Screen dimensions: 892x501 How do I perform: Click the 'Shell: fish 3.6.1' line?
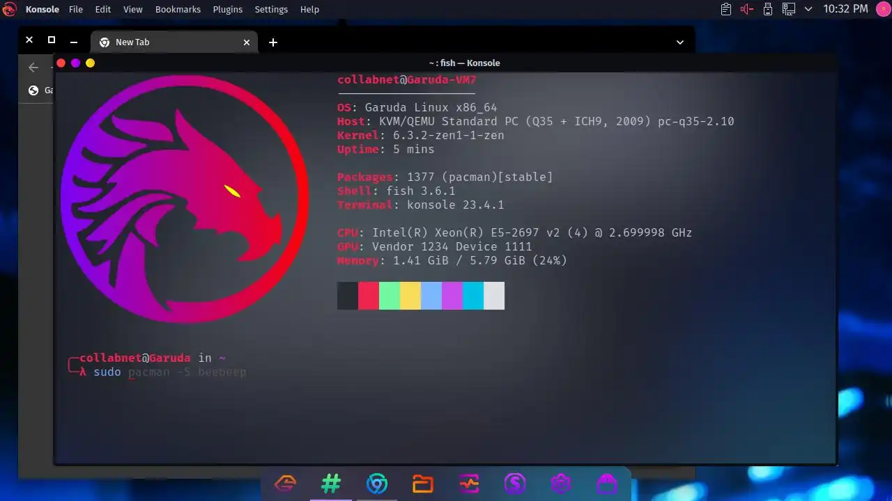(x=397, y=191)
